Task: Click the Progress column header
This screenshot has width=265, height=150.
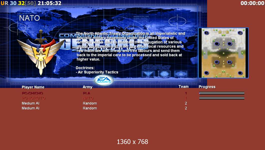Action: pos(207,87)
